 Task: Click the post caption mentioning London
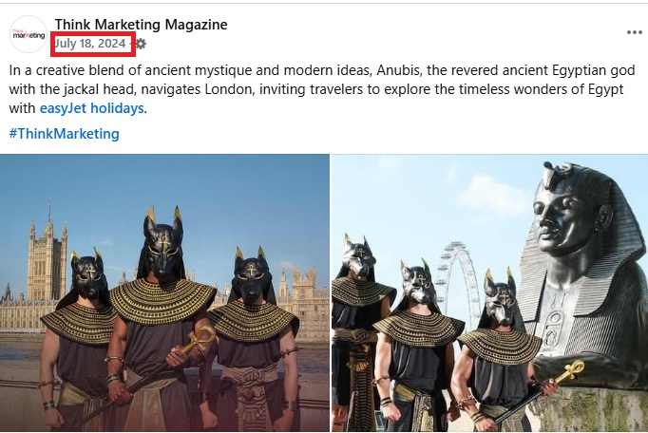(x=322, y=89)
